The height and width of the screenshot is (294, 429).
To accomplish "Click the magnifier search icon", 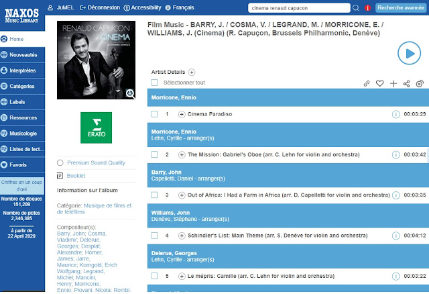I will (356, 8).
